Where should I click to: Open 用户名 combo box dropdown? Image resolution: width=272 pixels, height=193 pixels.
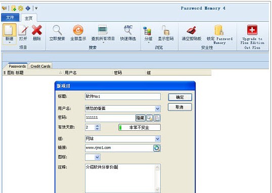[157, 109]
